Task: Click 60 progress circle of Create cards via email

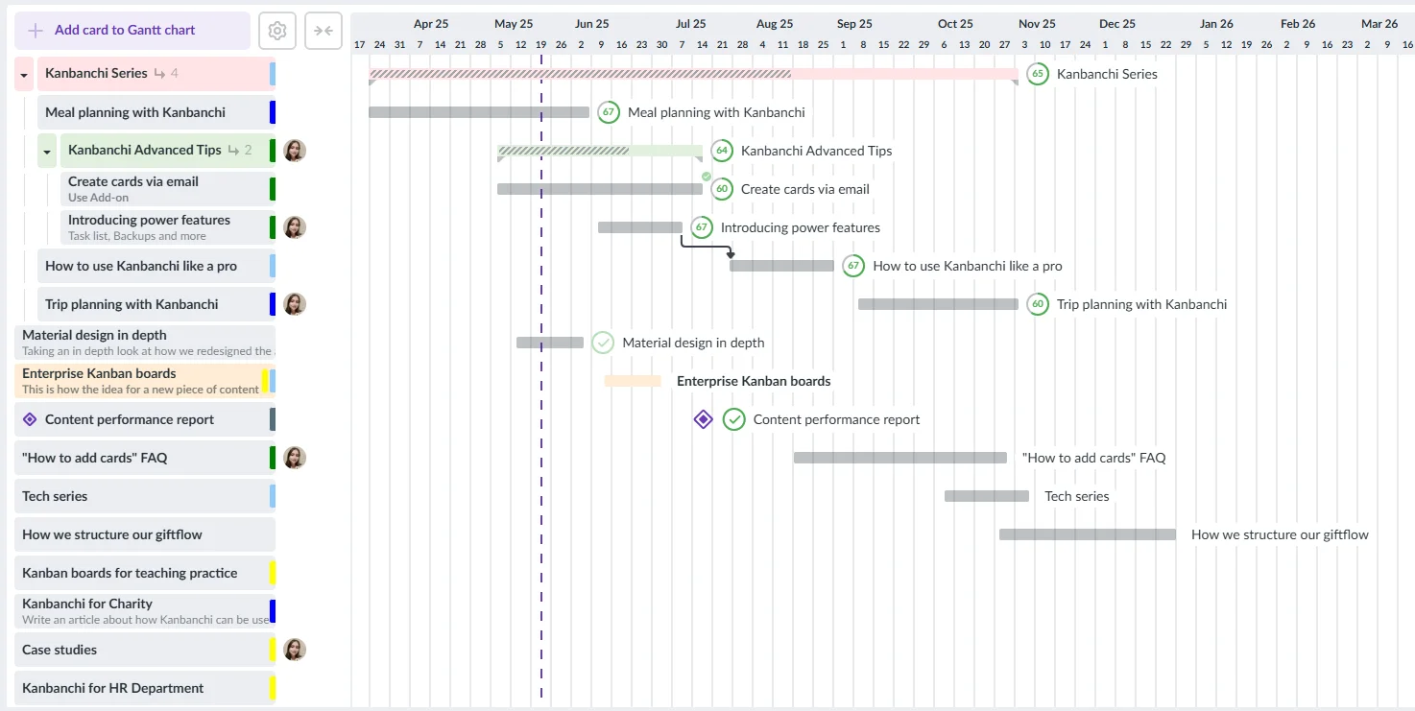Action: (x=722, y=189)
